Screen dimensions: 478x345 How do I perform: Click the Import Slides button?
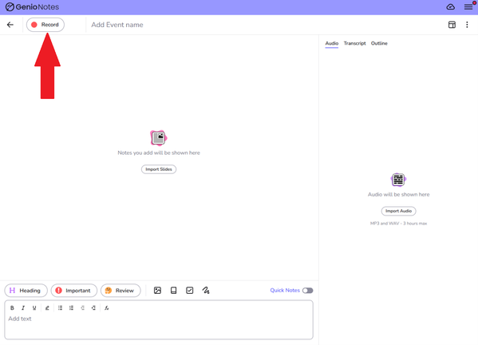click(159, 169)
